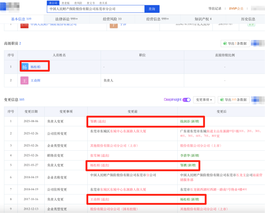
Task: Click the pink 王 avatar icon
Action: [x=25, y=80]
